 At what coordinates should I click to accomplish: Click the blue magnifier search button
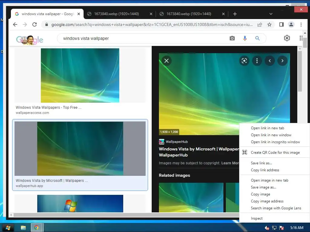pos(257,38)
